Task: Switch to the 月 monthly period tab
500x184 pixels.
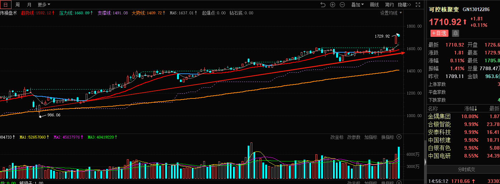Action: coord(29,5)
